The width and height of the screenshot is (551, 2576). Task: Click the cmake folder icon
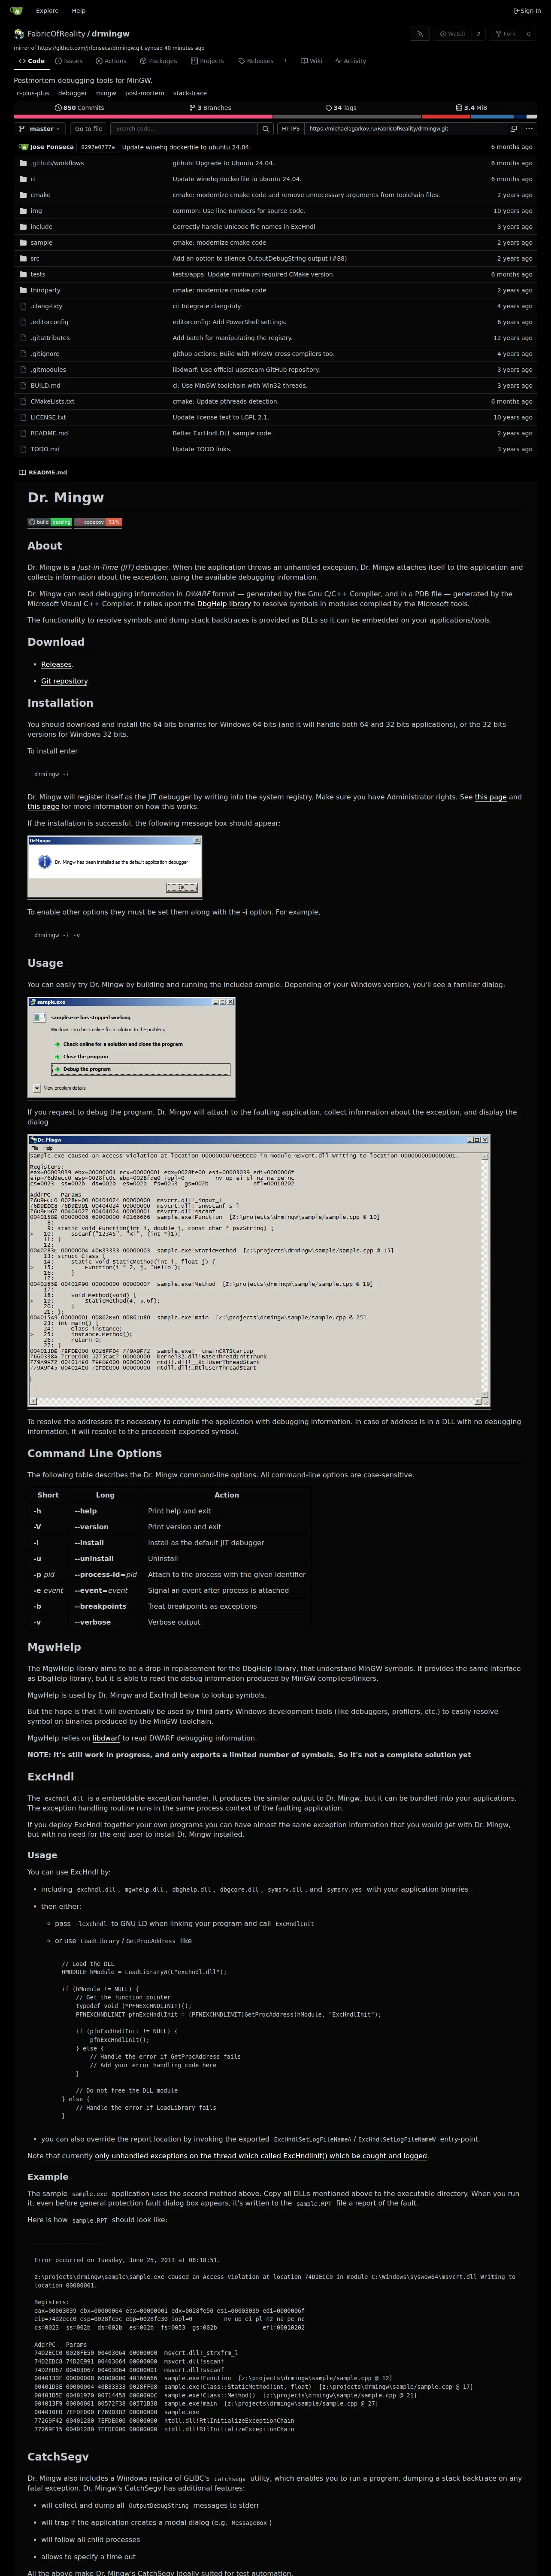coord(23,195)
